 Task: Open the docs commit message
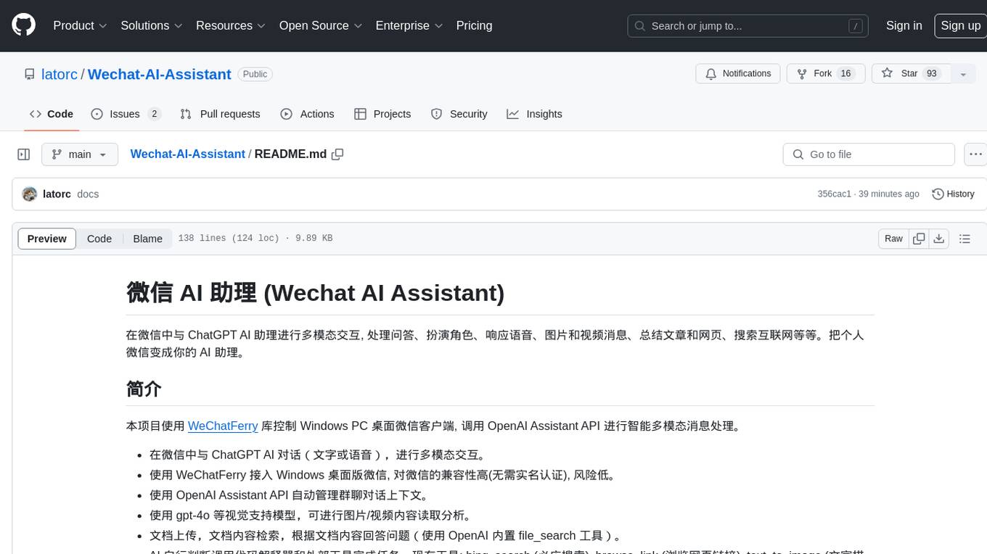click(x=88, y=194)
